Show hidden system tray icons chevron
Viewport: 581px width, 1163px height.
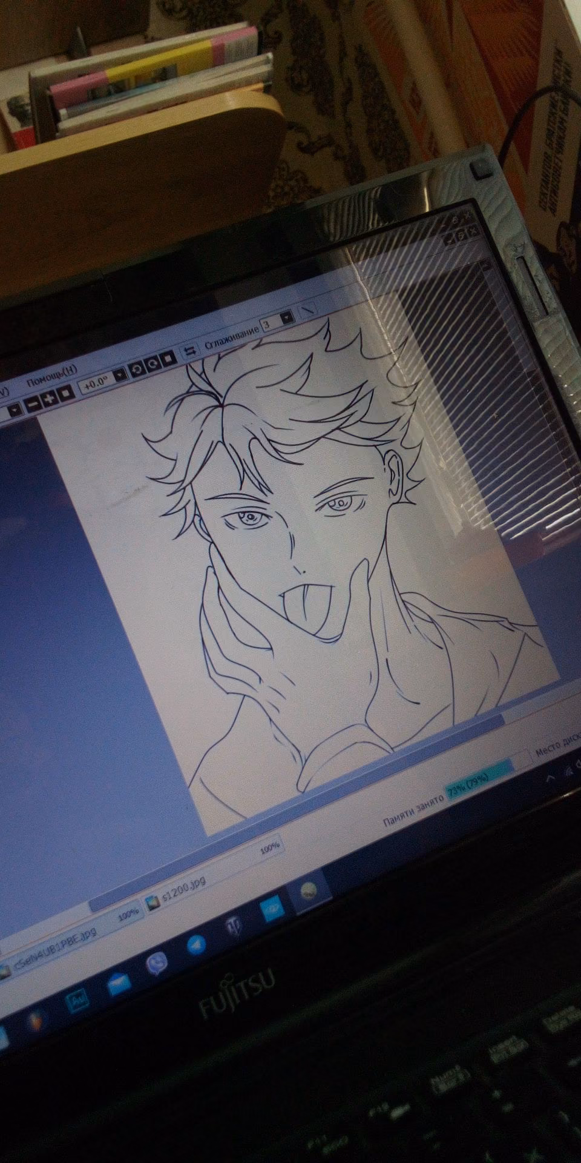(551, 779)
